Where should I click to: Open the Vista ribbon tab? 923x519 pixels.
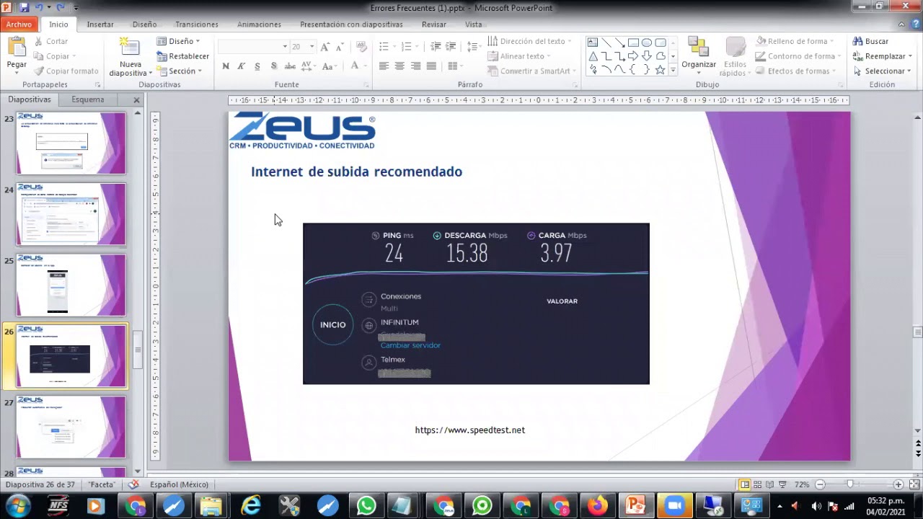pyautogui.click(x=474, y=25)
